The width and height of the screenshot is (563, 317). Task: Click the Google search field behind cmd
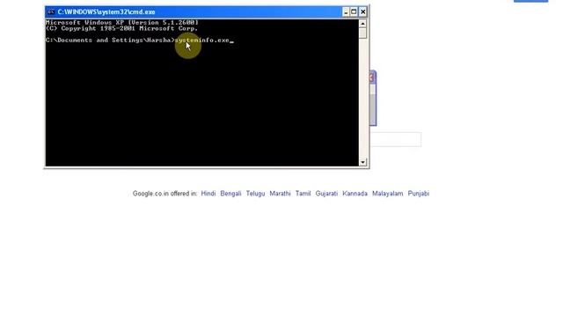tap(395, 139)
